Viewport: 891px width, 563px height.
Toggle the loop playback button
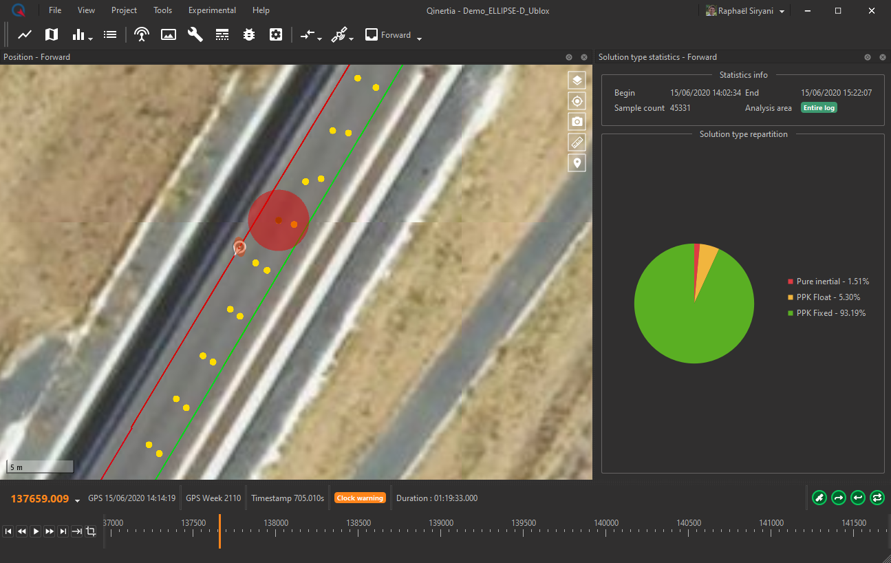point(877,497)
